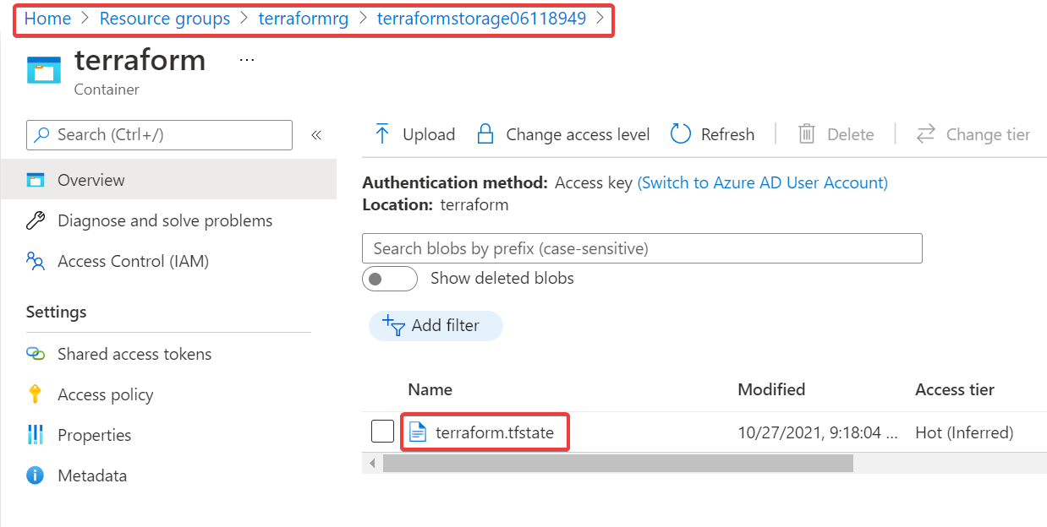Image resolution: width=1047 pixels, height=527 pixels.
Task: Click the Refresh button
Action: point(712,134)
